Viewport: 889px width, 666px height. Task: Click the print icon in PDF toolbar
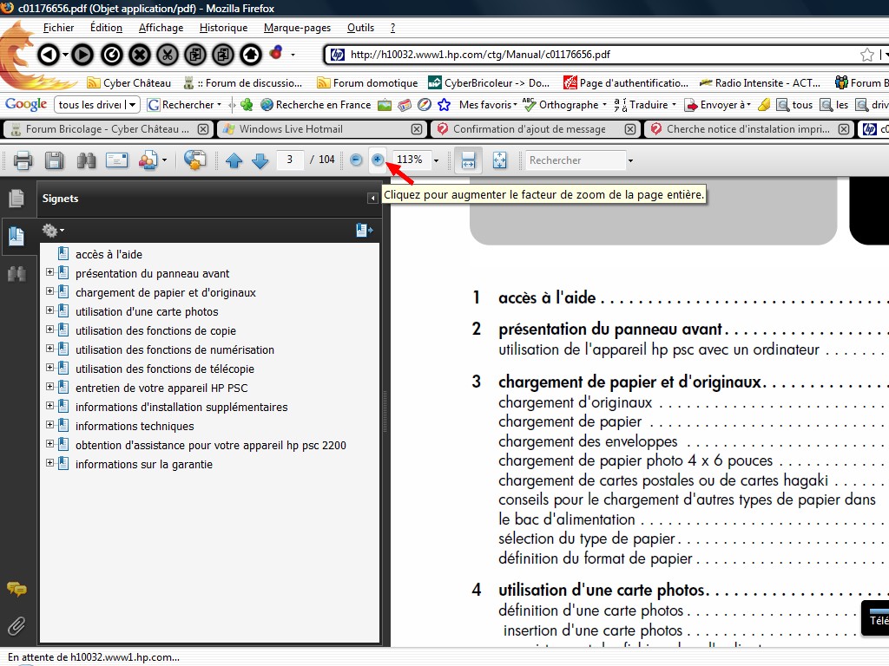pyautogui.click(x=23, y=160)
